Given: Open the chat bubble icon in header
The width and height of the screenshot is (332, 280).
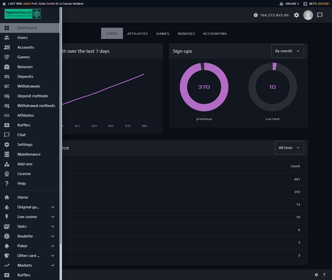Looking at the screenshot, I should (320, 15).
